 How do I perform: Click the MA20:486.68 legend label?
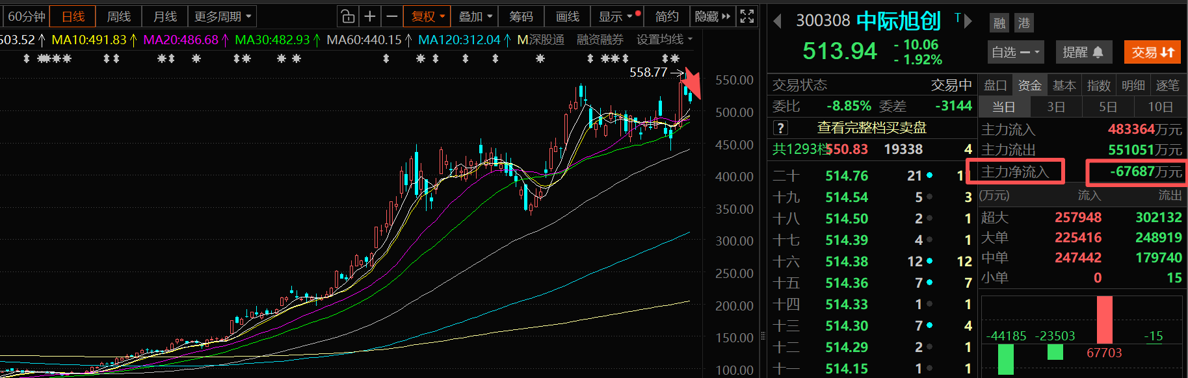point(181,40)
